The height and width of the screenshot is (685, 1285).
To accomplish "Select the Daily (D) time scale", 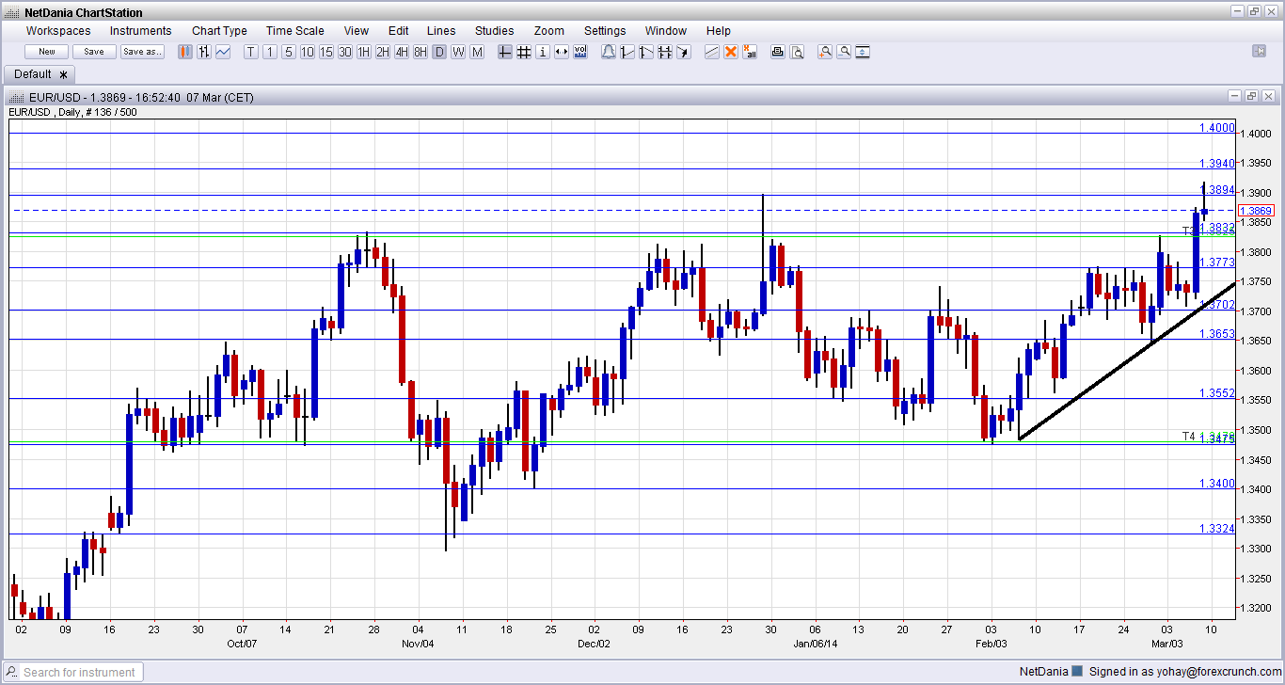I will tap(439, 52).
